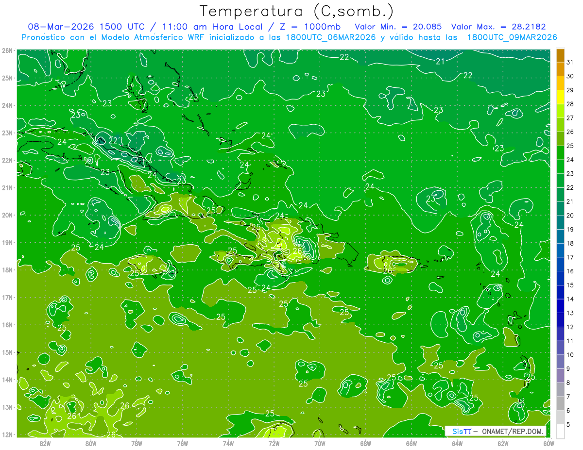The height and width of the screenshot is (450, 583).
Task: Click the 62W longitude axis label
Action: click(503, 443)
